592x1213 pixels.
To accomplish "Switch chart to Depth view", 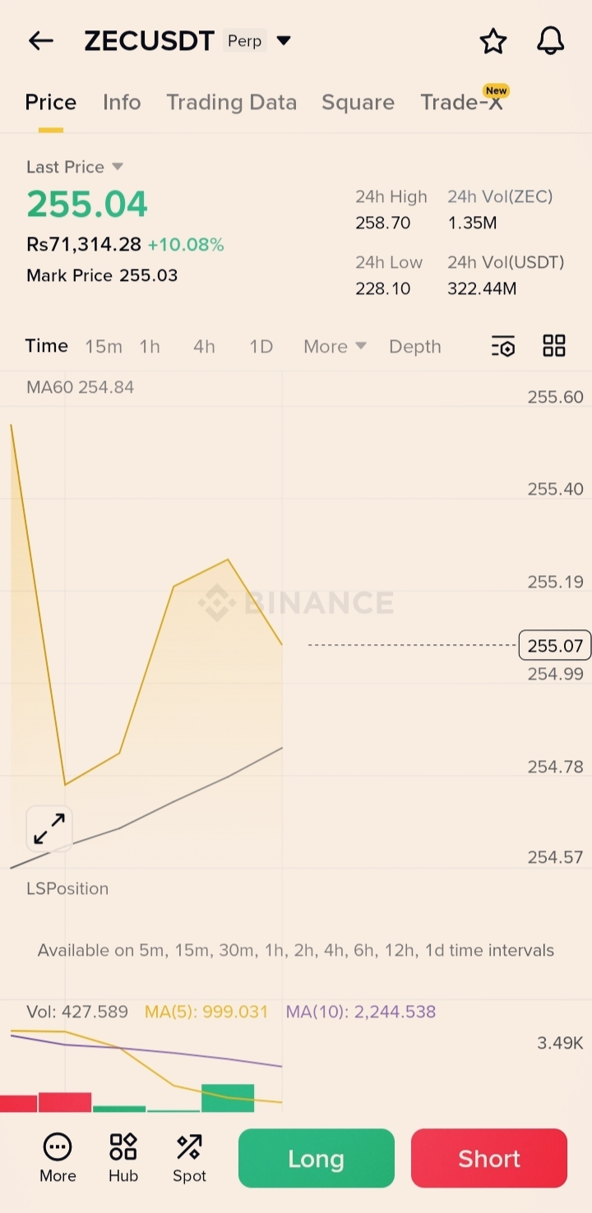I will tap(414, 347).
